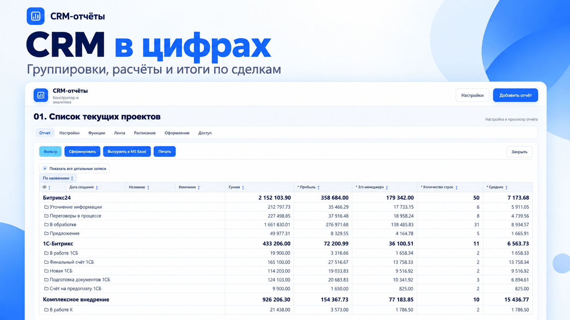Click the Сформировать button
This screenshot has width=570, height=320.
pos(82,151)
